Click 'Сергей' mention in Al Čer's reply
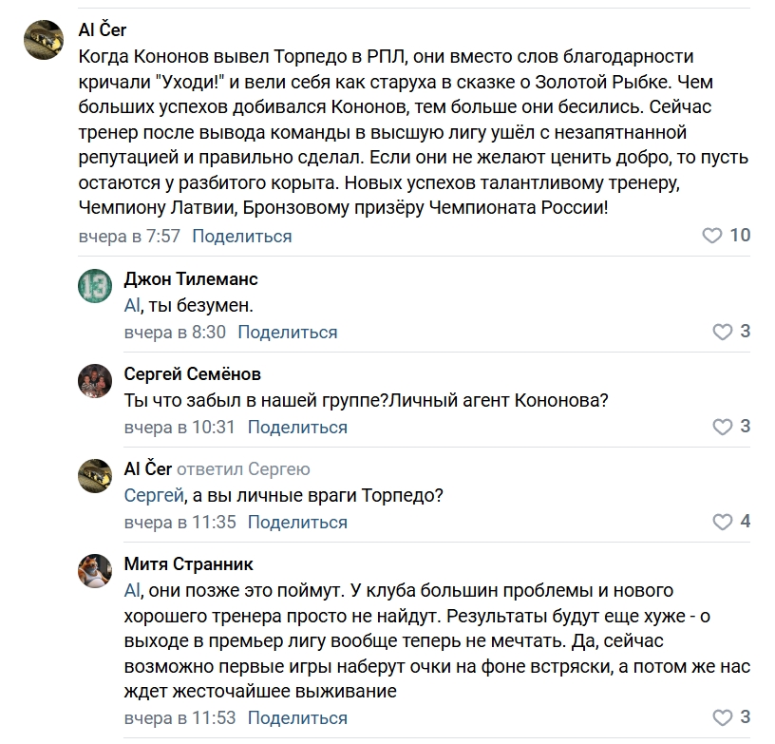Screen dimensions: 775x744 pyautogui.click(x=152, y=496)
